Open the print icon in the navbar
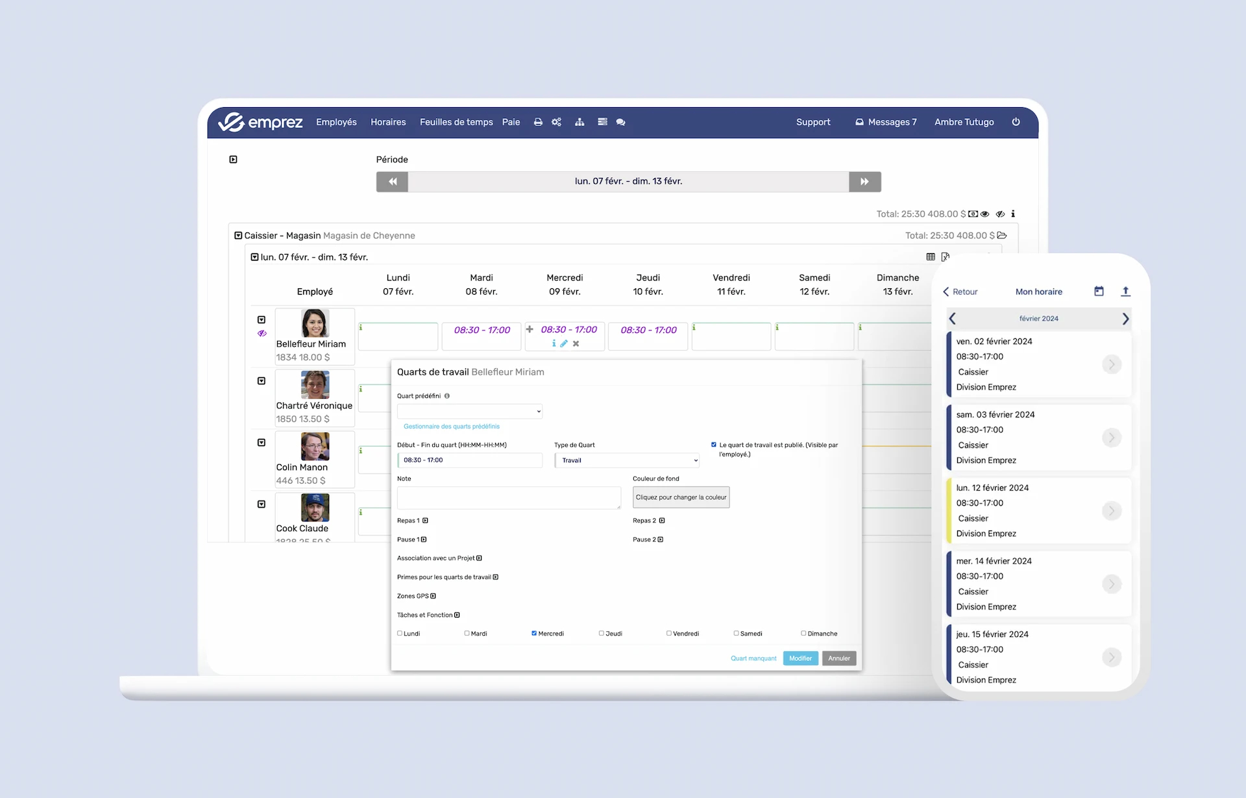Viewport: 1246px width, 798px height. 538,122
